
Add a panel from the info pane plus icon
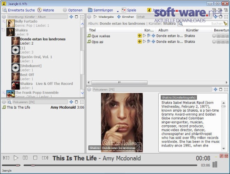click(215, 89)
